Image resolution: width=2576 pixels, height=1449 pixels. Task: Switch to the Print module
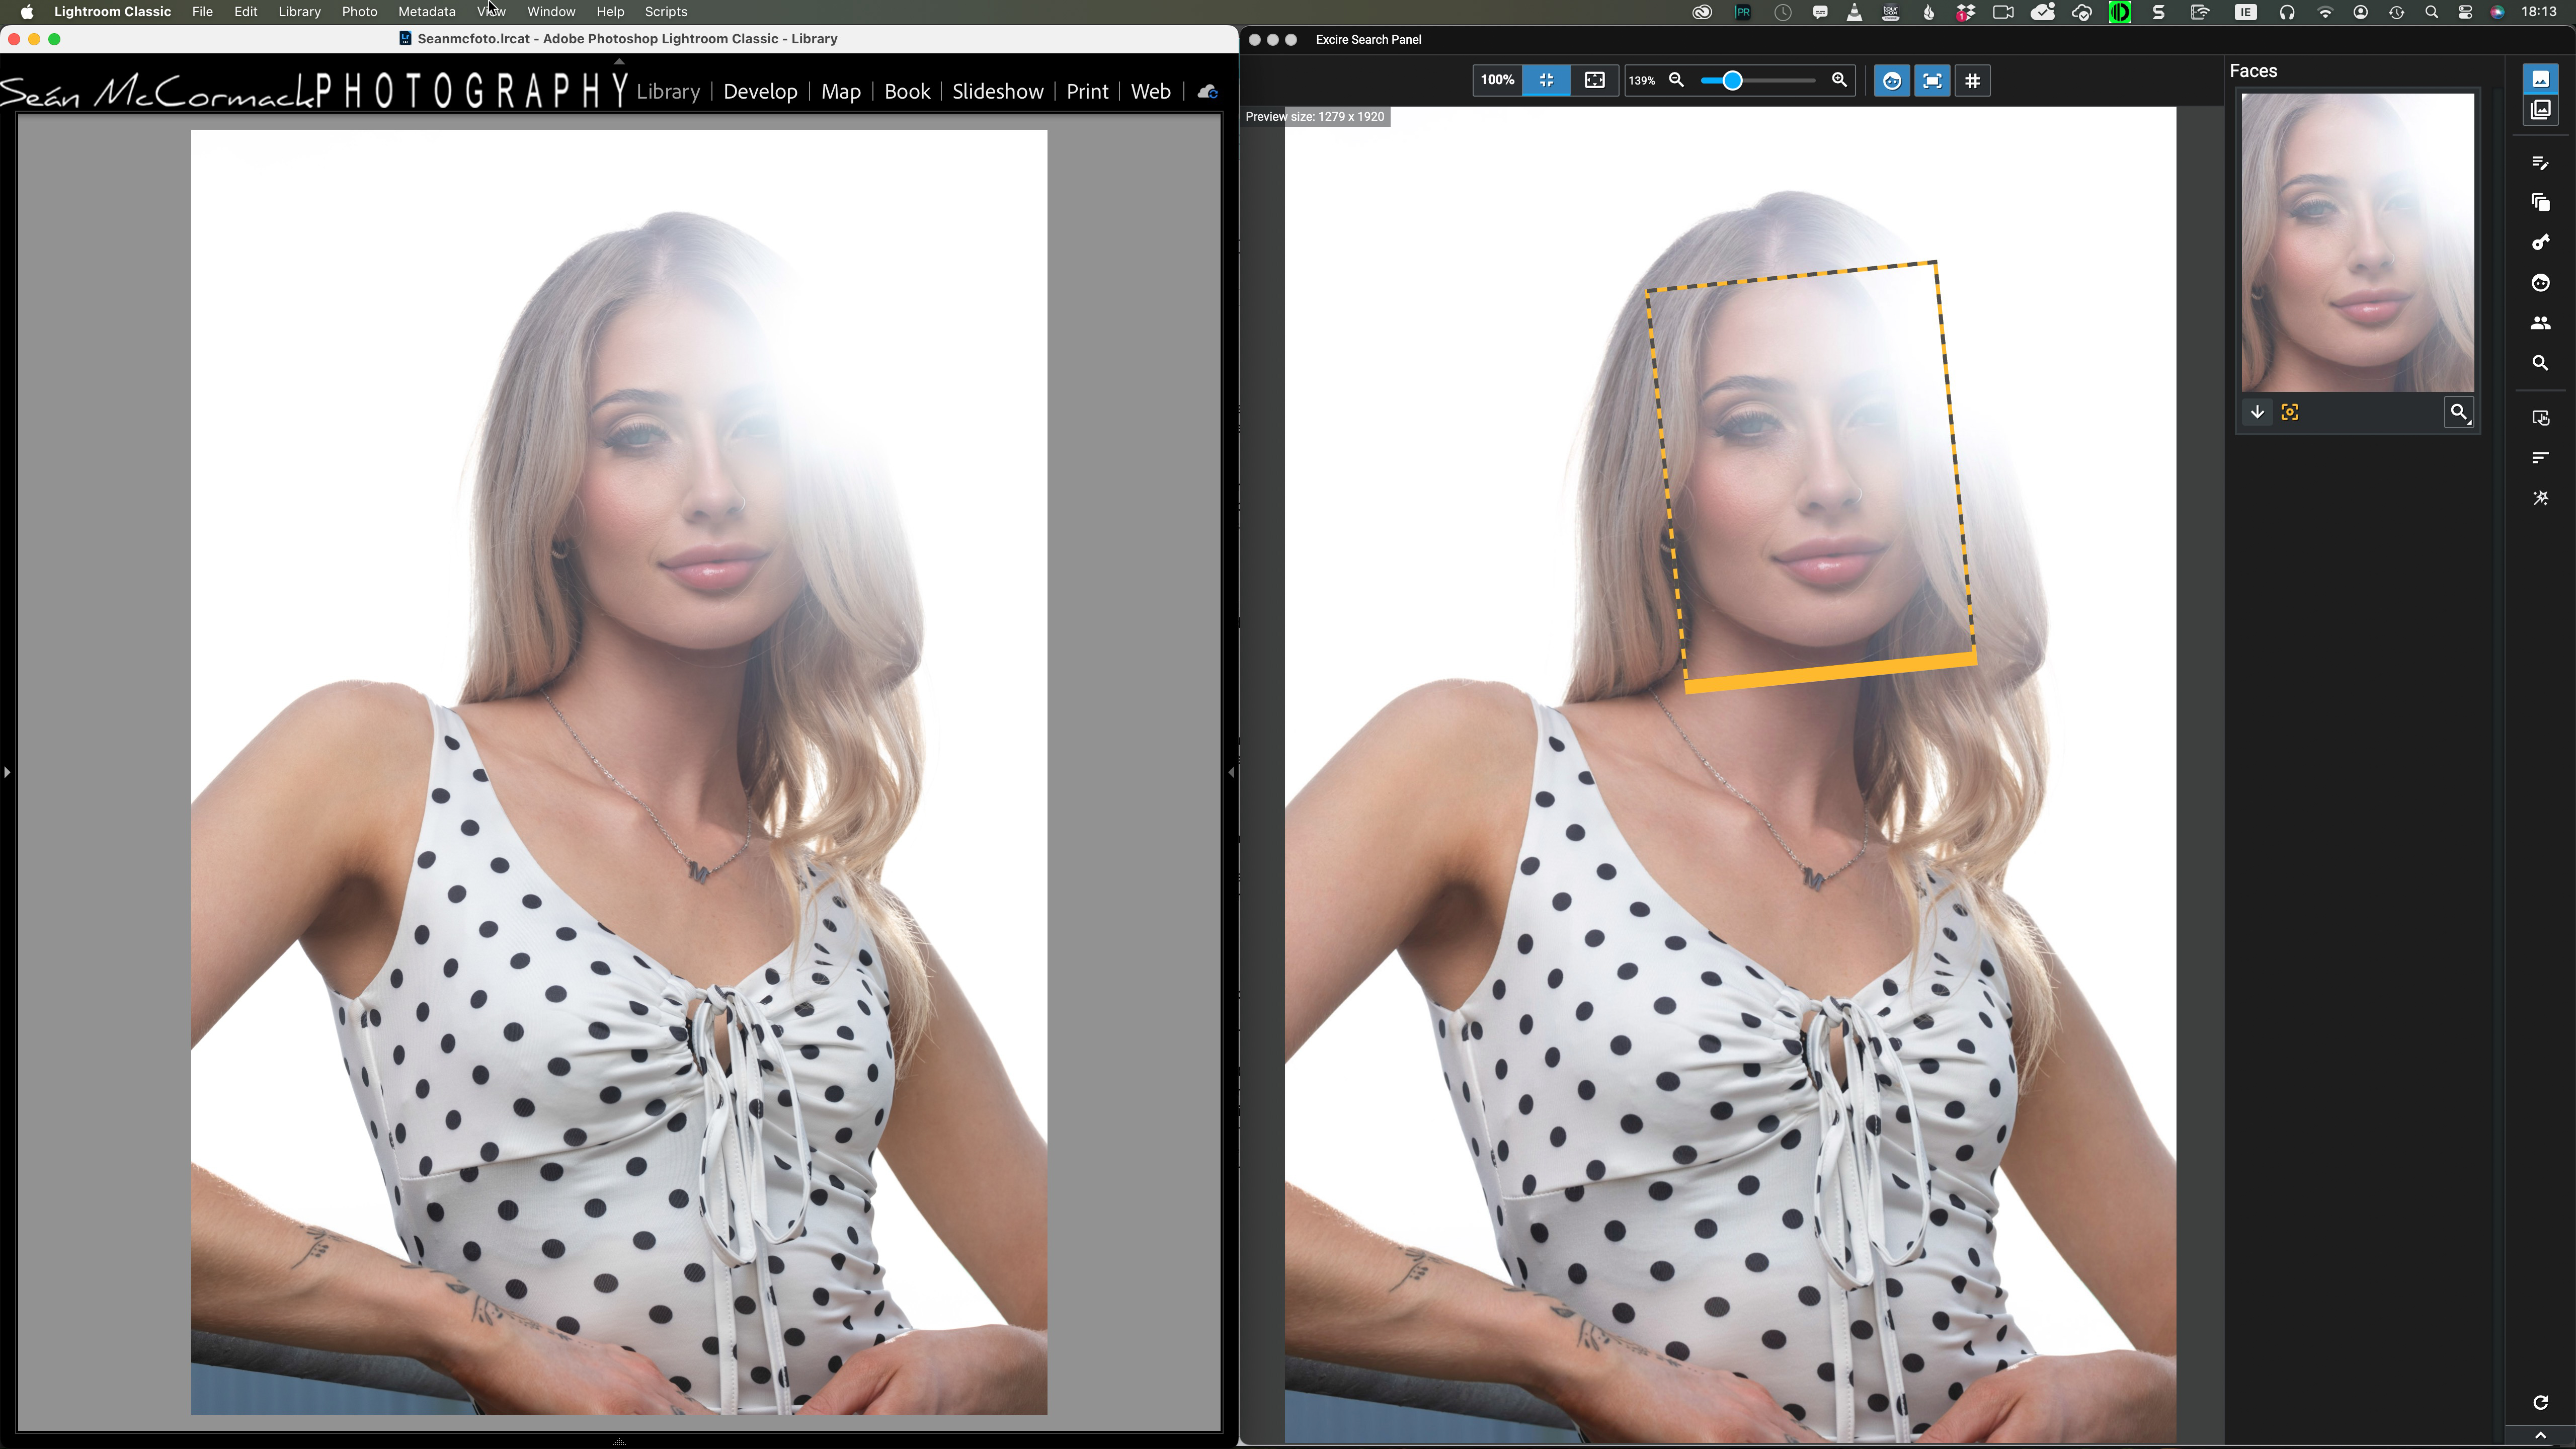(x=1087, y=92)
